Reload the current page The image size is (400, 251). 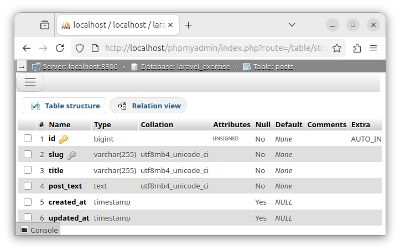point(60,48)
